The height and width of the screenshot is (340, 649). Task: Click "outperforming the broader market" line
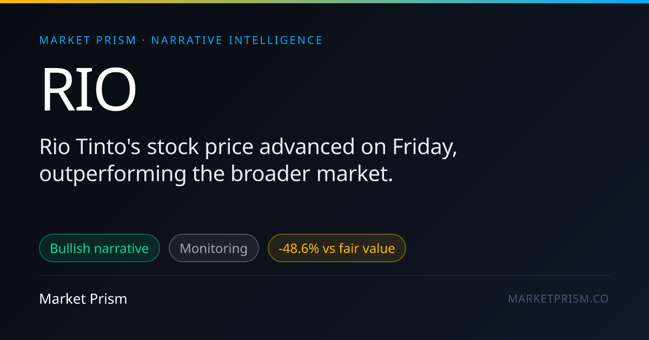[216, 174]
